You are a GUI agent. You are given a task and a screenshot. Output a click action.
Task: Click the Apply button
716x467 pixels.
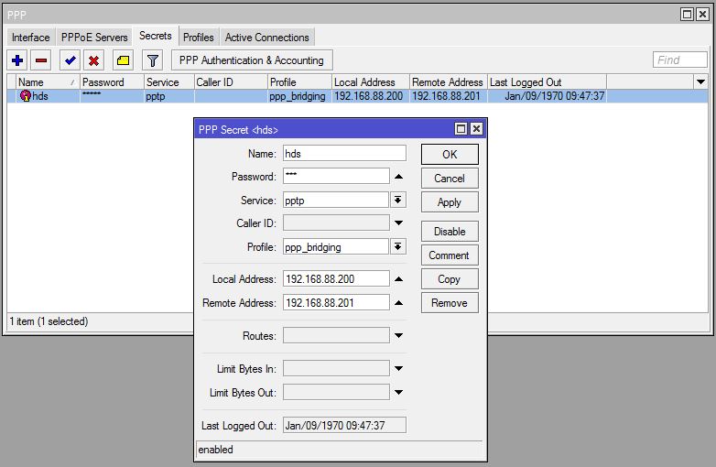tap(450, 202)
